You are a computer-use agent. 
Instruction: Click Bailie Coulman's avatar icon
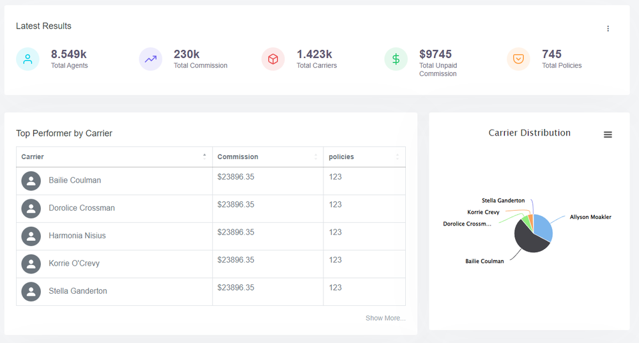point(31,181)
